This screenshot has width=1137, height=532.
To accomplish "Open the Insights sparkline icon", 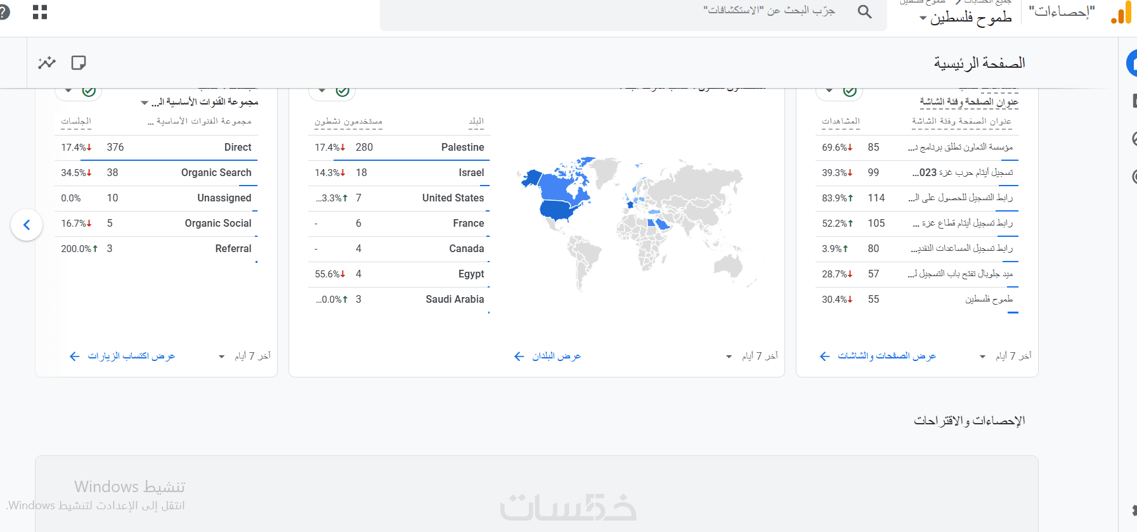I will (x=47, y=63).
